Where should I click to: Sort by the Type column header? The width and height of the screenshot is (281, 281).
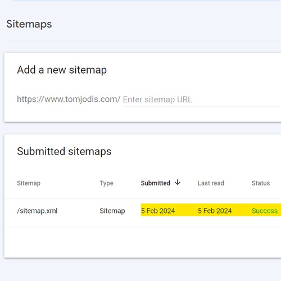coord(106,183)
